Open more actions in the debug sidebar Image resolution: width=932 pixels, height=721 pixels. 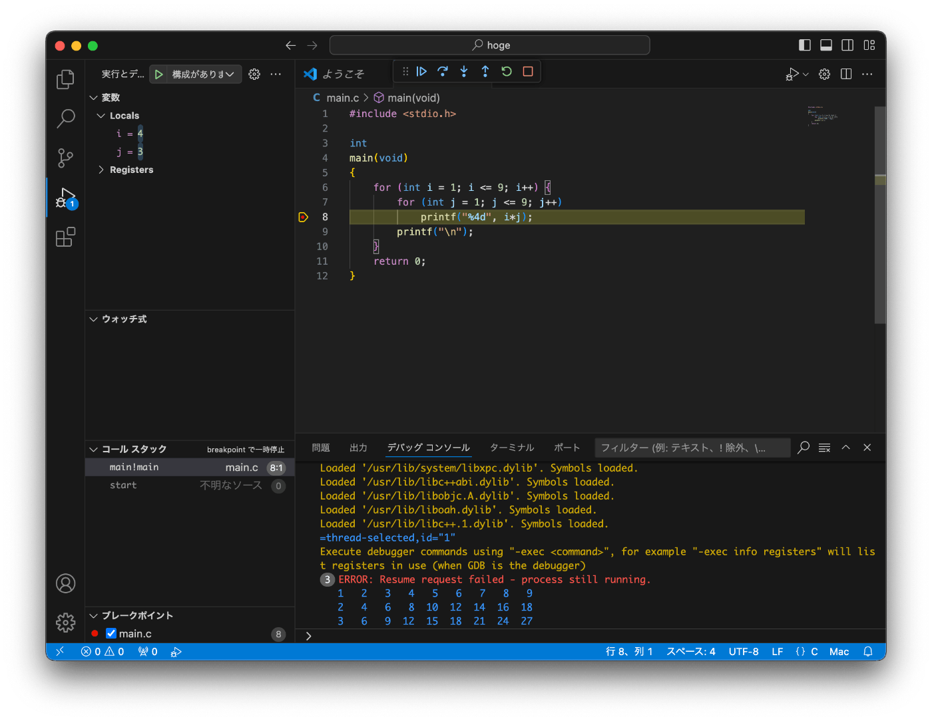[276, 74]
